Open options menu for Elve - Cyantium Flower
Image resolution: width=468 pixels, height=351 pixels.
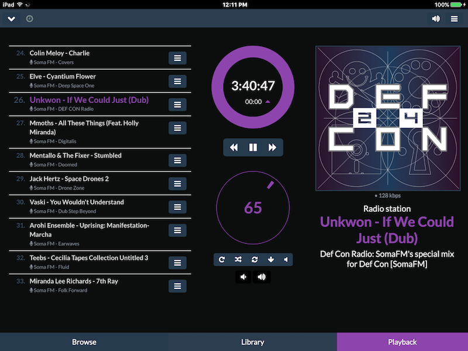(x=177, y=81)
